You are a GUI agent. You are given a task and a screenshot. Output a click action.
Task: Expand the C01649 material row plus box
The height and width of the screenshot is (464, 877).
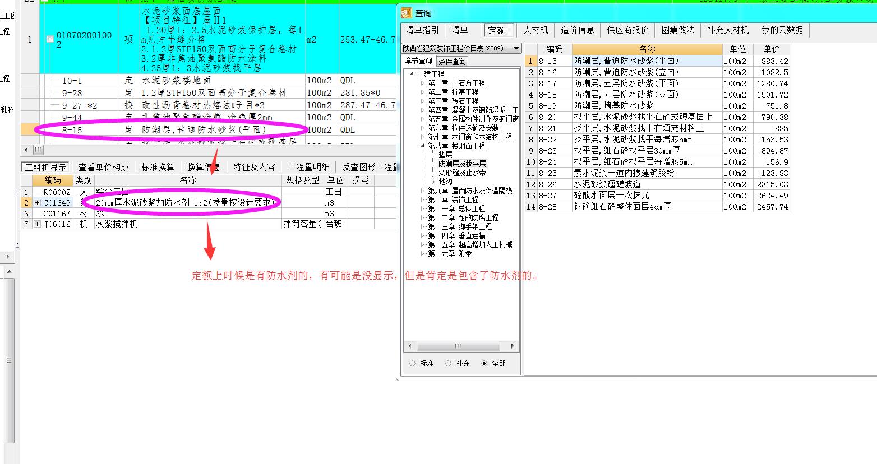[x=37, y=203]
